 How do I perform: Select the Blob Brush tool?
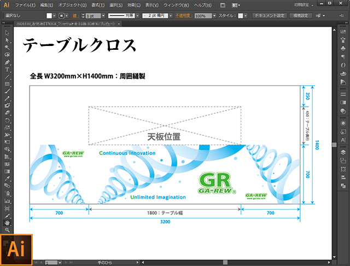7,106
